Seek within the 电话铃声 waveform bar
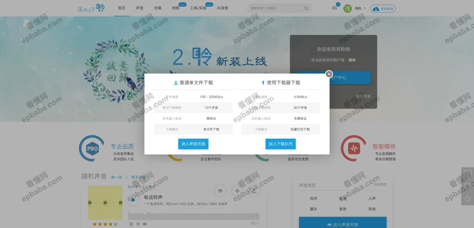The width and height of the screenshot is (474, 228). point(194,216)
